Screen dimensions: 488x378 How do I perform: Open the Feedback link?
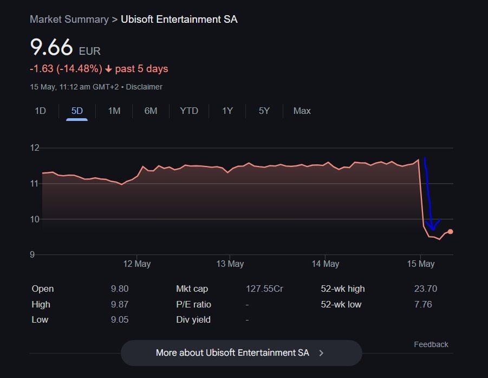click(x=431, y=344)
